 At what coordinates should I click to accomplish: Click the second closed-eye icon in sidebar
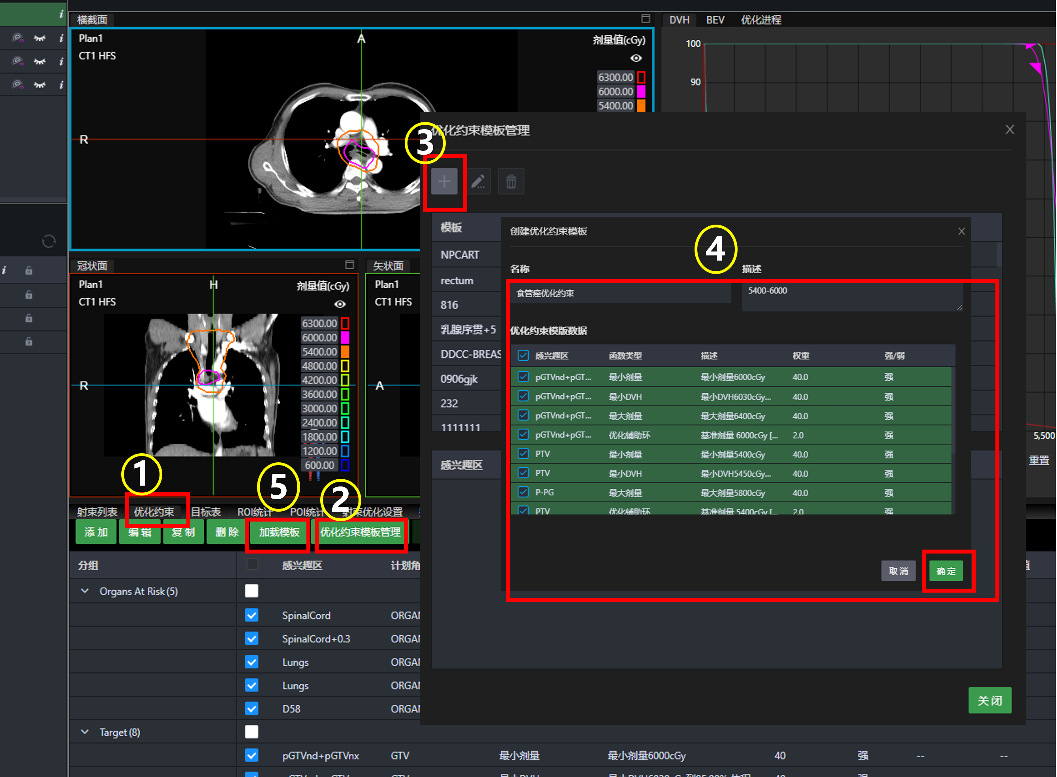(x=39, y=61)
